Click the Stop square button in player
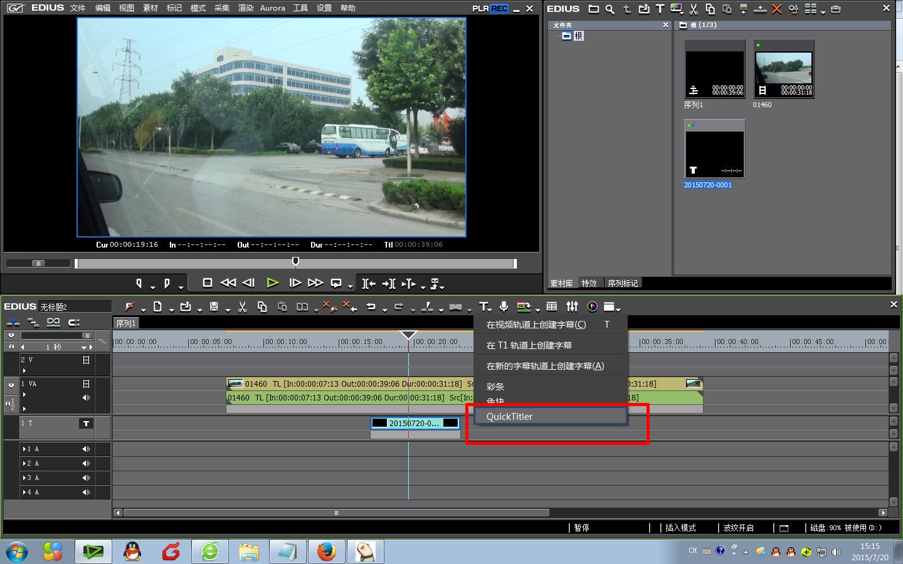 pos(207,283)
